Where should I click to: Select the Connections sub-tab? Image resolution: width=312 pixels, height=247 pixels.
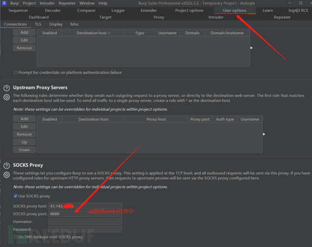pos(15,24)
